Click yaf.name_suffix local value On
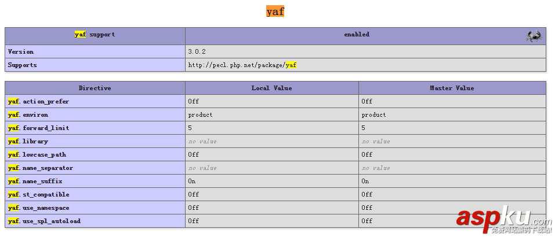The image size is (555, 237). (x=192, y=182)
